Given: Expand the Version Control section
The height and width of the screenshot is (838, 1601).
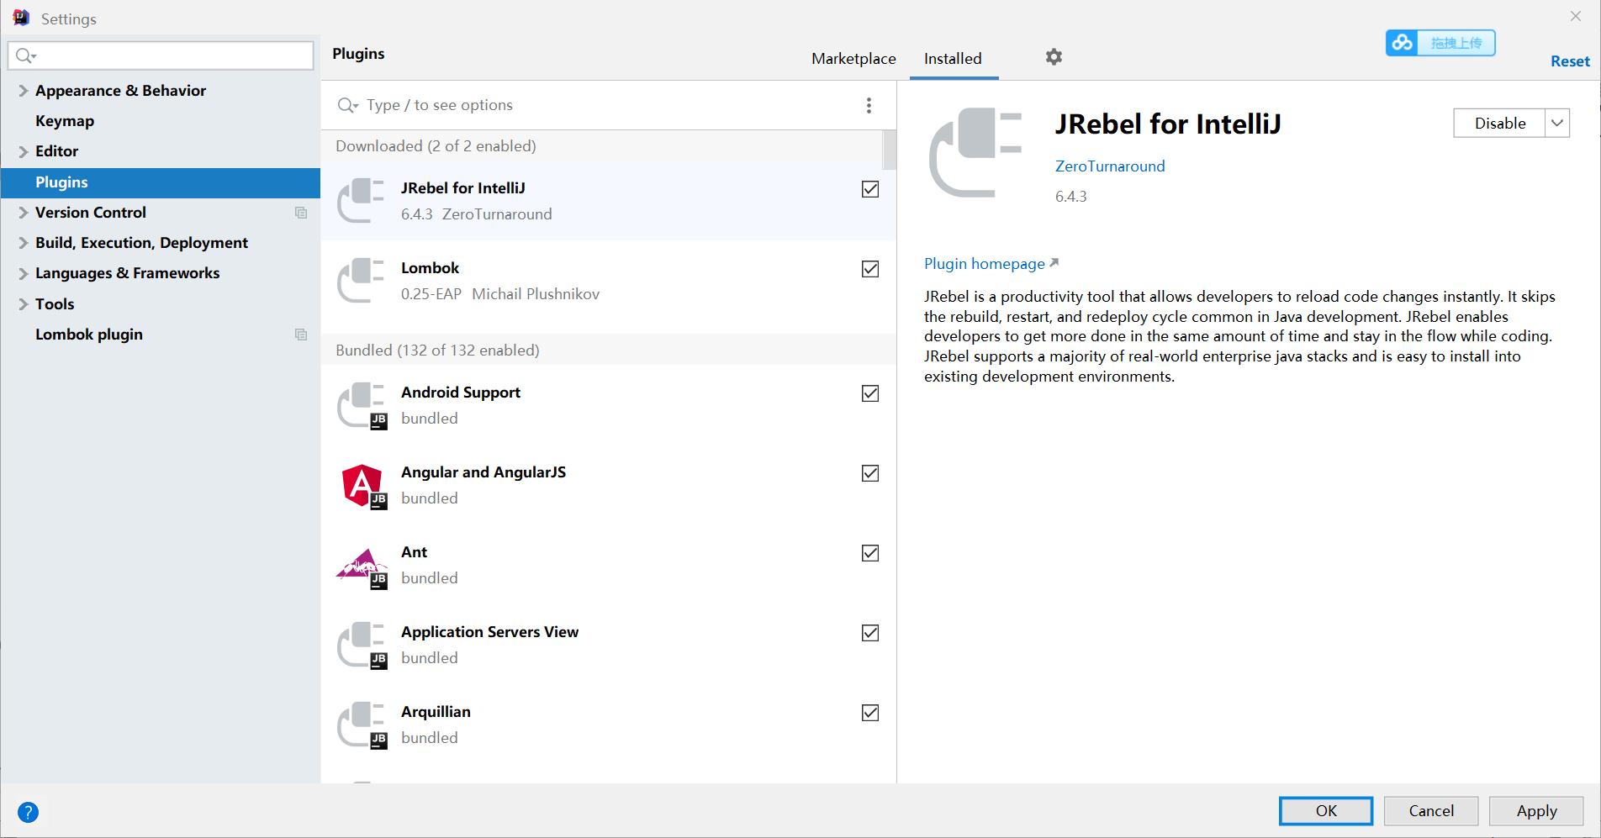Looking at the screenshot, I should [x=23, y=213].
